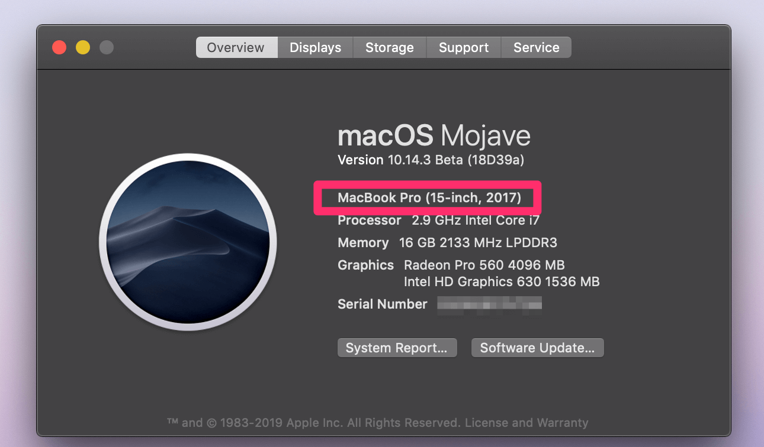Minimize the window with yellow button
764x447 pixels.
click(x=83, y=47)
